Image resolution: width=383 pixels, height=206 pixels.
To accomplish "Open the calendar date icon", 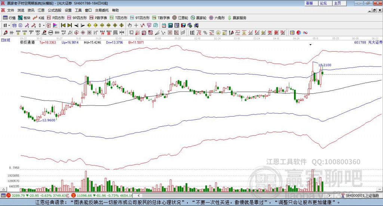I will [164, 25].
